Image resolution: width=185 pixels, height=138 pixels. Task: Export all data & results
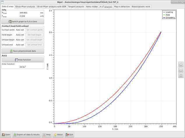[27, 135]
